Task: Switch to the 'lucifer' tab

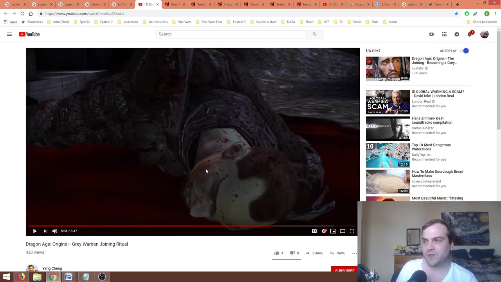Action: (x=16, y=4)
